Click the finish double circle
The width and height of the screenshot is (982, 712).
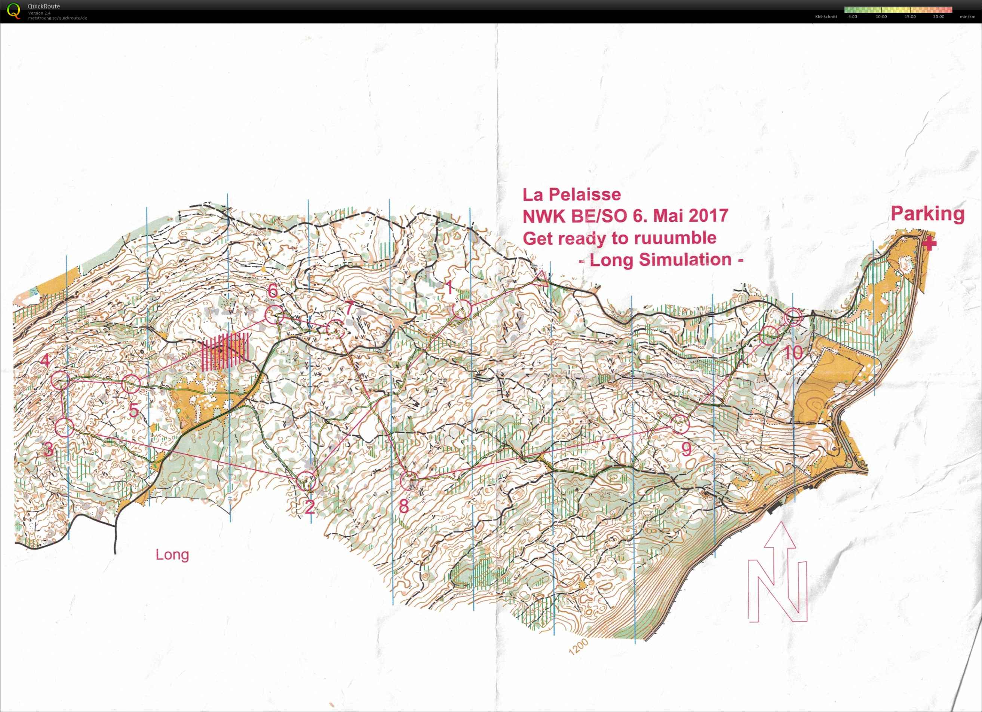tap(794, 317)
